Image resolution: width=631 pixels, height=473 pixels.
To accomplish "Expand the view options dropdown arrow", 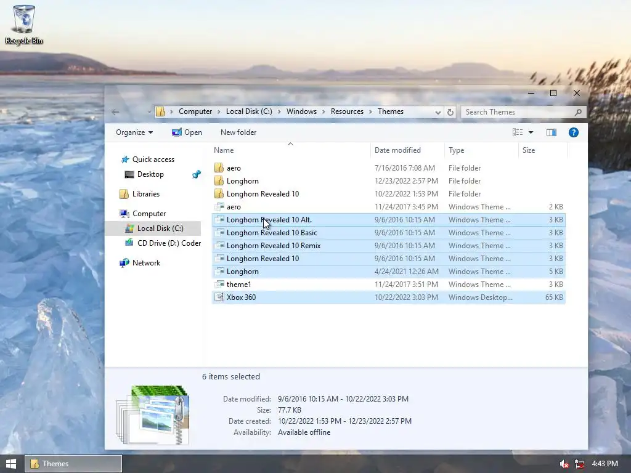I will coord(531,132).
